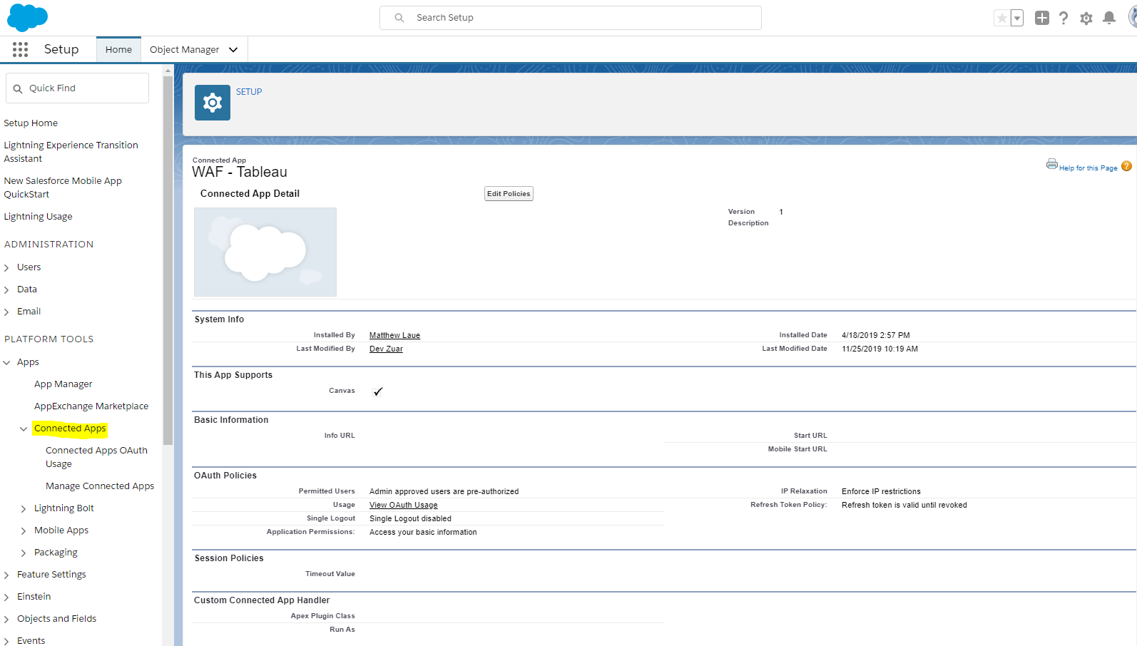Expand the Email section chevron
The width and height of the screenshot is (1137, 646).
[x=7, y=312]
